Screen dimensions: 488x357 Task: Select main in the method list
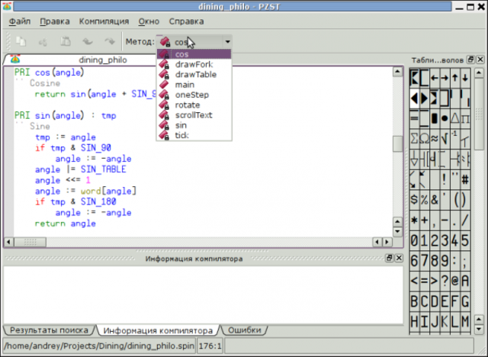(194, 85)
